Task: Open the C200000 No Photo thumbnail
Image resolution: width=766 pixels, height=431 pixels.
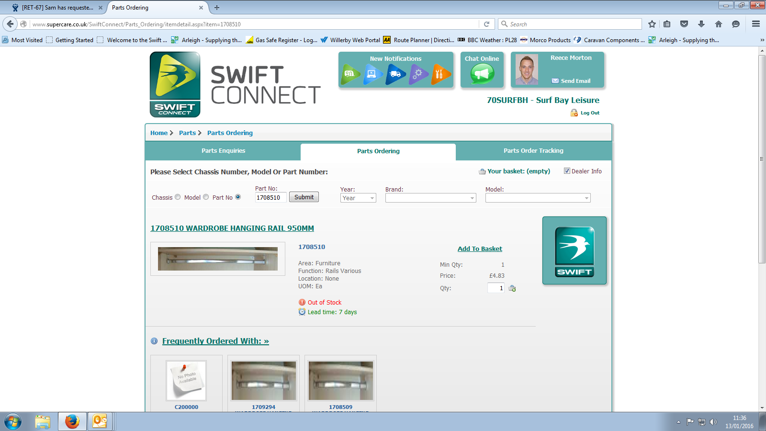Action: point(186,381)
